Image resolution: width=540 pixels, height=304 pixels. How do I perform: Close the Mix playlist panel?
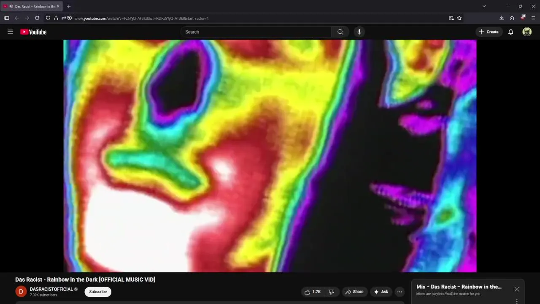517,289
